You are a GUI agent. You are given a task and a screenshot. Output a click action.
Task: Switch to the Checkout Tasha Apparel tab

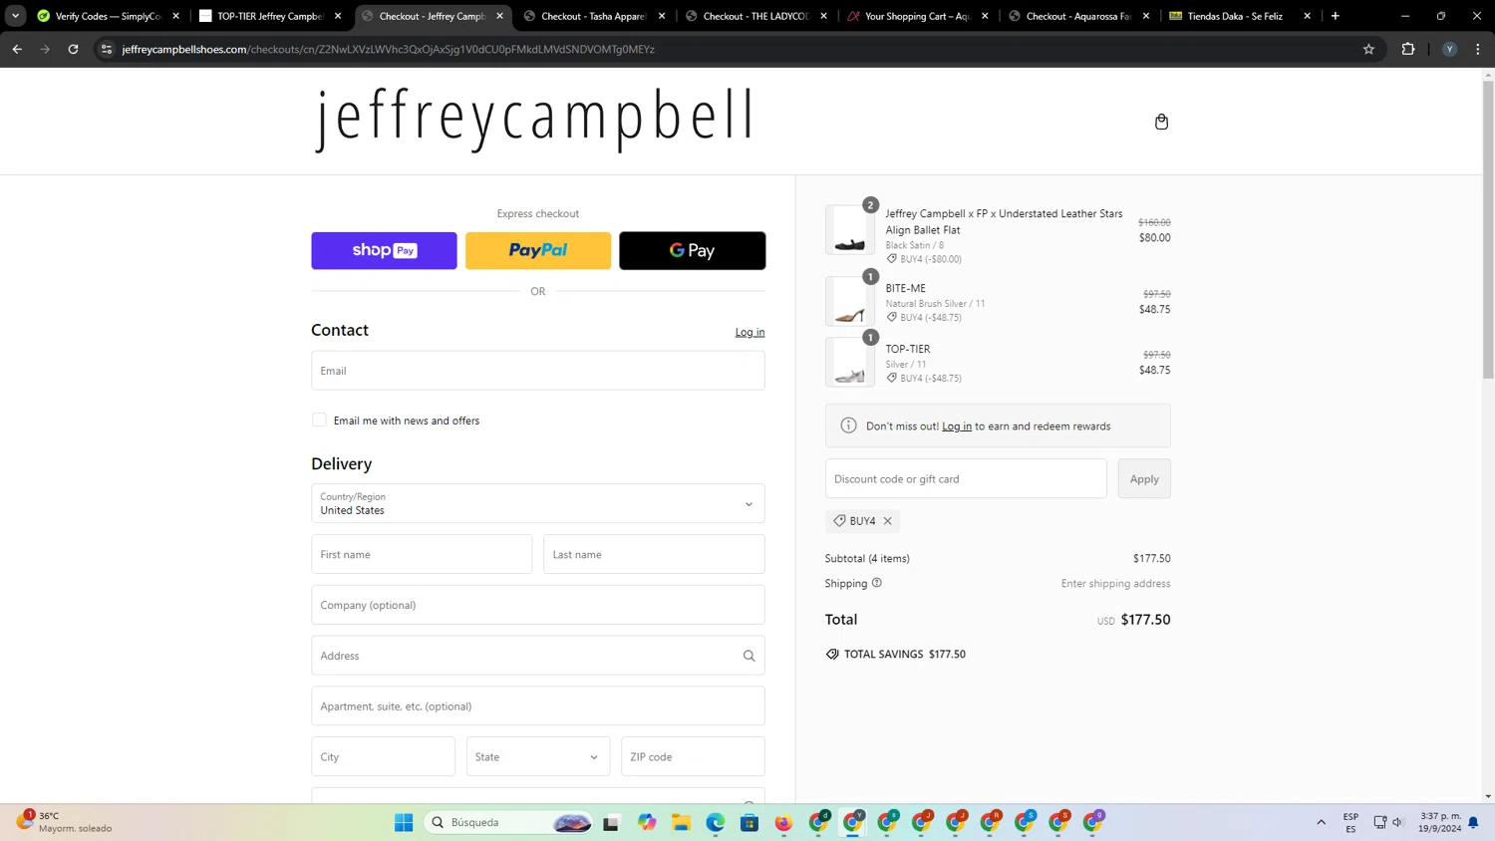(593, 16)
